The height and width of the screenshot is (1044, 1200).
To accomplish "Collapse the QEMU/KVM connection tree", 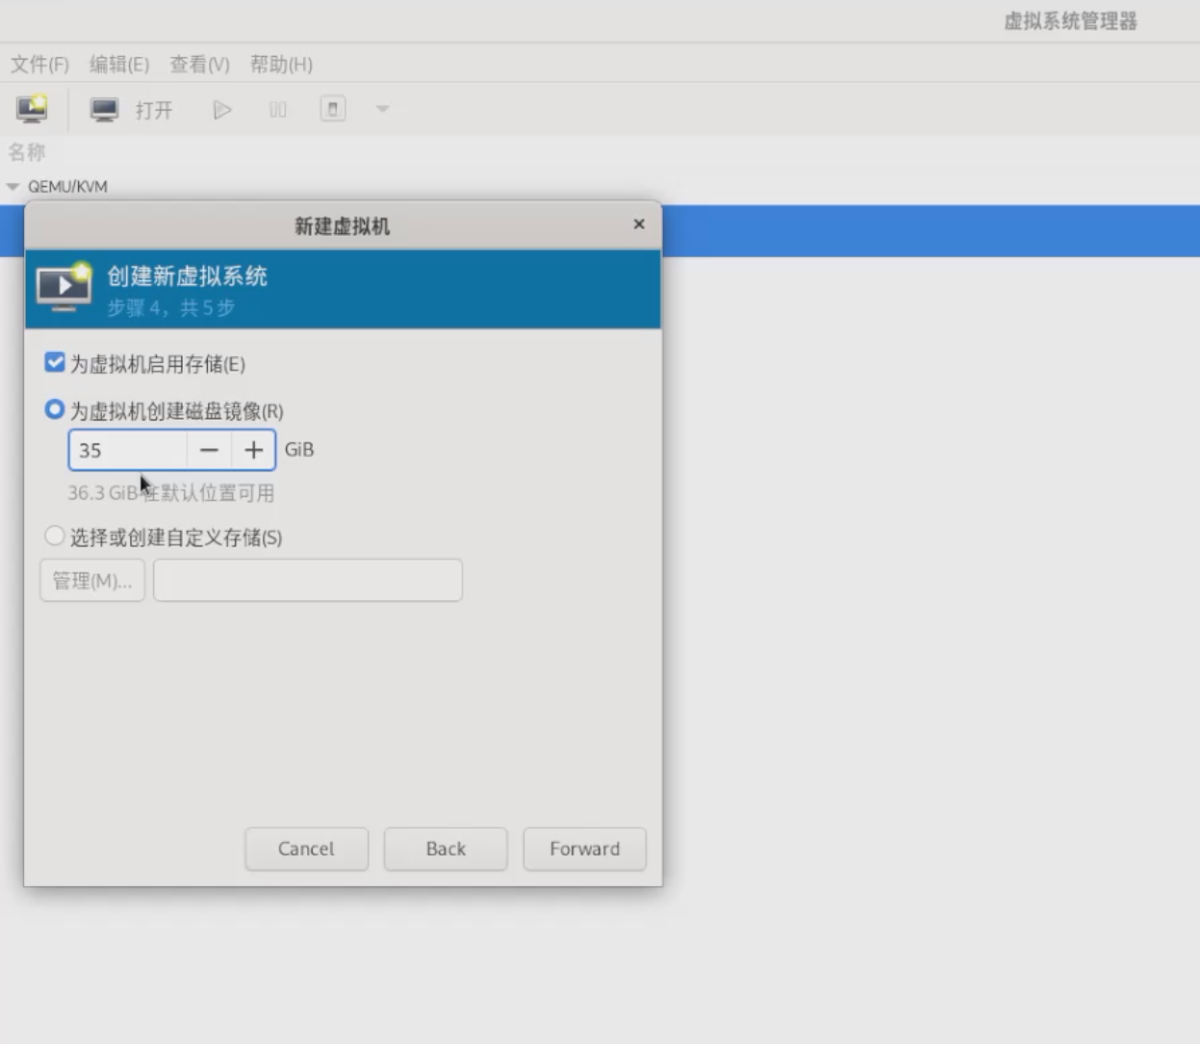I will [13, 187].
